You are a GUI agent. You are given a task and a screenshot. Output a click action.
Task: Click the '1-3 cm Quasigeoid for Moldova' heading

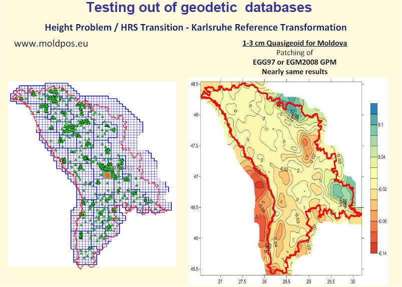(294, 44)
